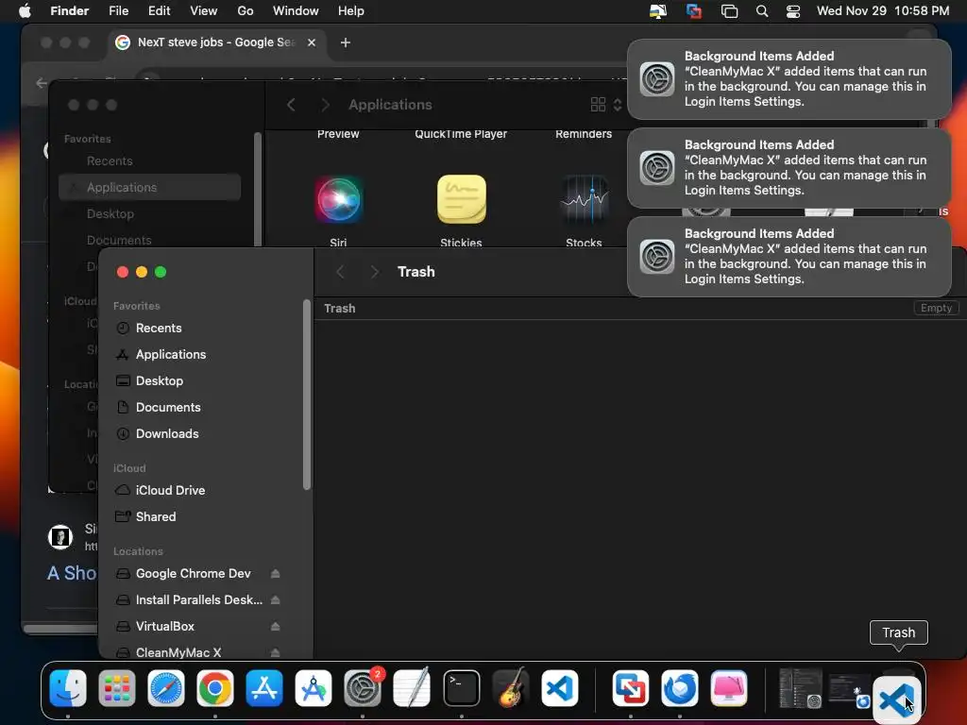
Task: Click Chrome's back navigation arrow
Action: click(42, 83)
